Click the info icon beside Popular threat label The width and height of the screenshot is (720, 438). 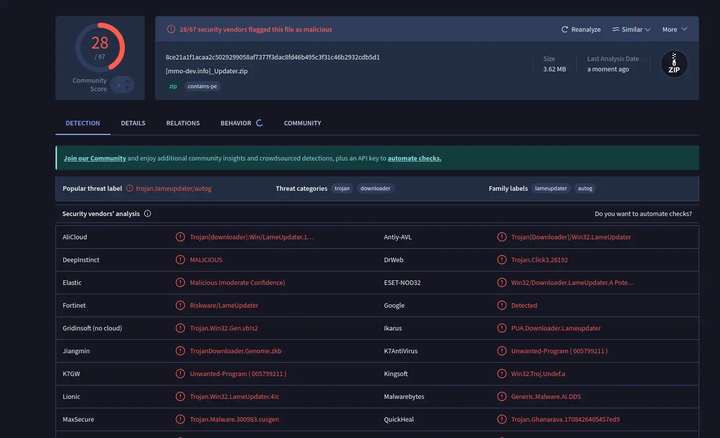click(130, 188)
